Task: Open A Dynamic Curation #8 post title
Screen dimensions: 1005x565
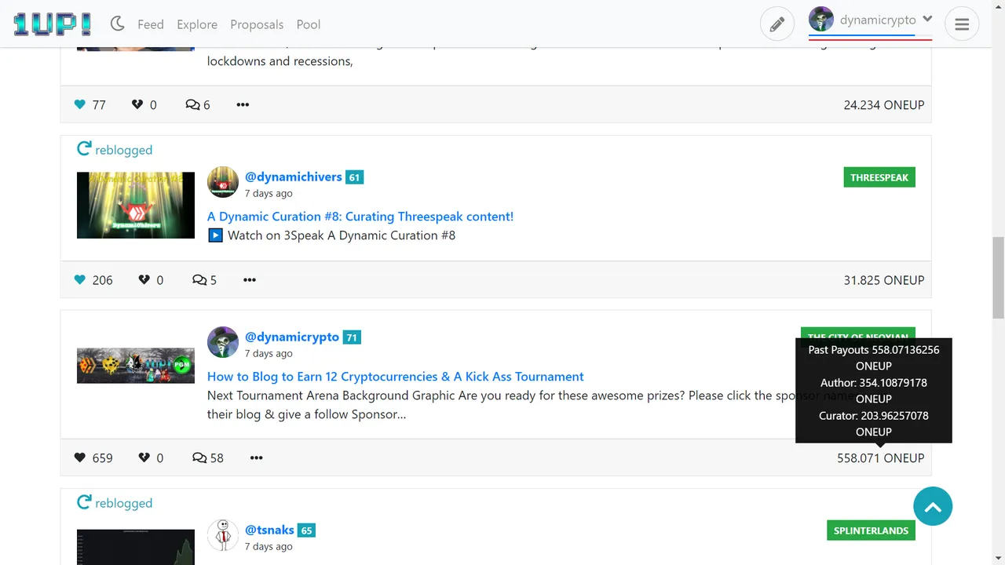Action: (x=360, y=217)
